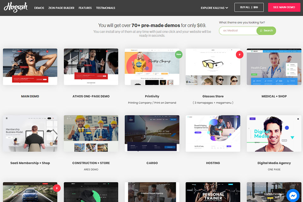Open the Zion Page Builder menu item
This screenshot has width=303, height=202.
[61, 8]
